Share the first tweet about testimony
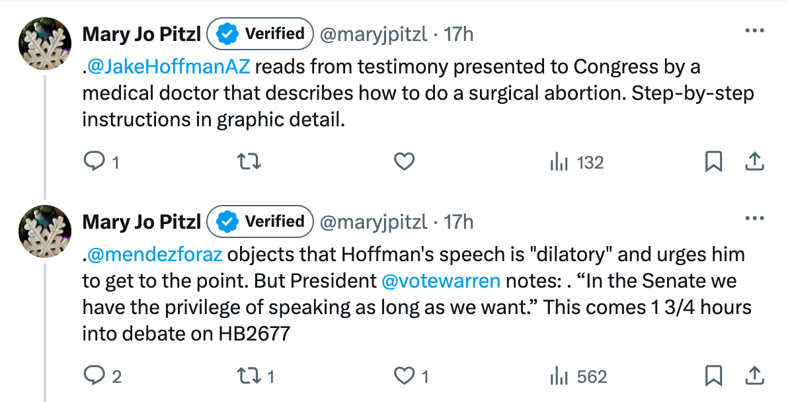 755,162
